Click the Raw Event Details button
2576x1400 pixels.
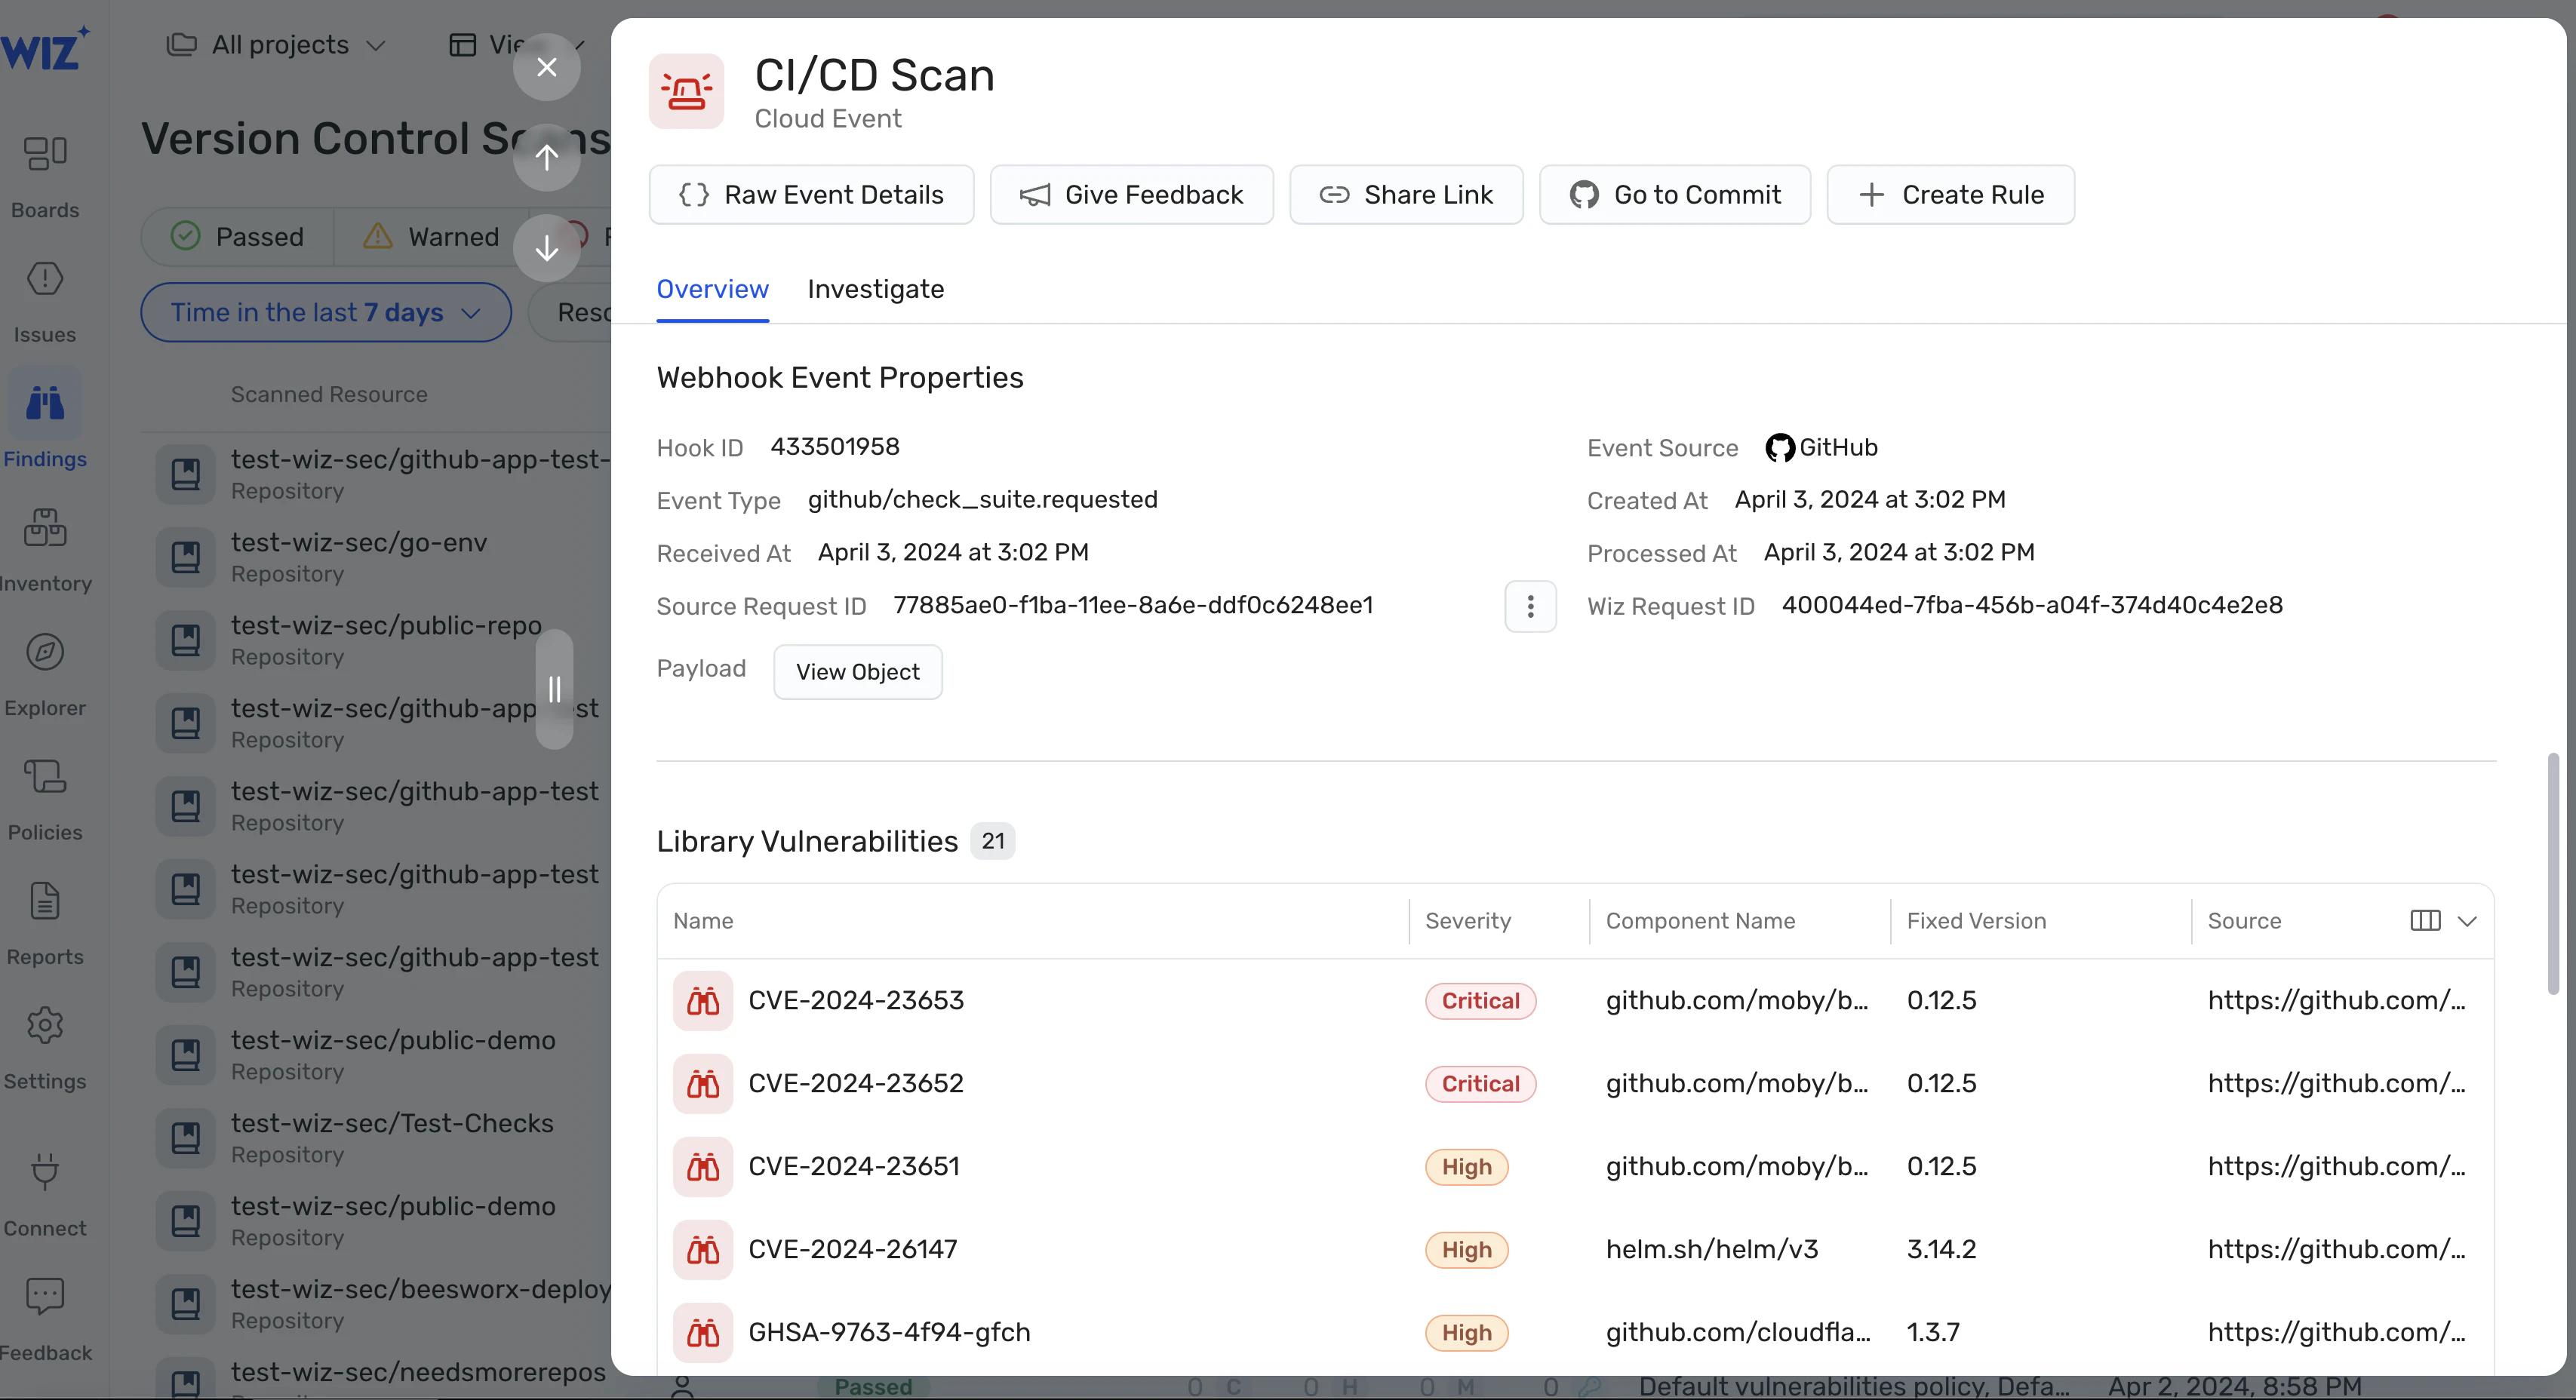pos(811,195)
